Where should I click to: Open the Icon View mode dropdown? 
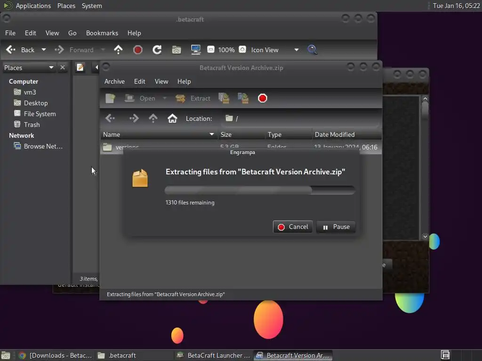[274, 50]
